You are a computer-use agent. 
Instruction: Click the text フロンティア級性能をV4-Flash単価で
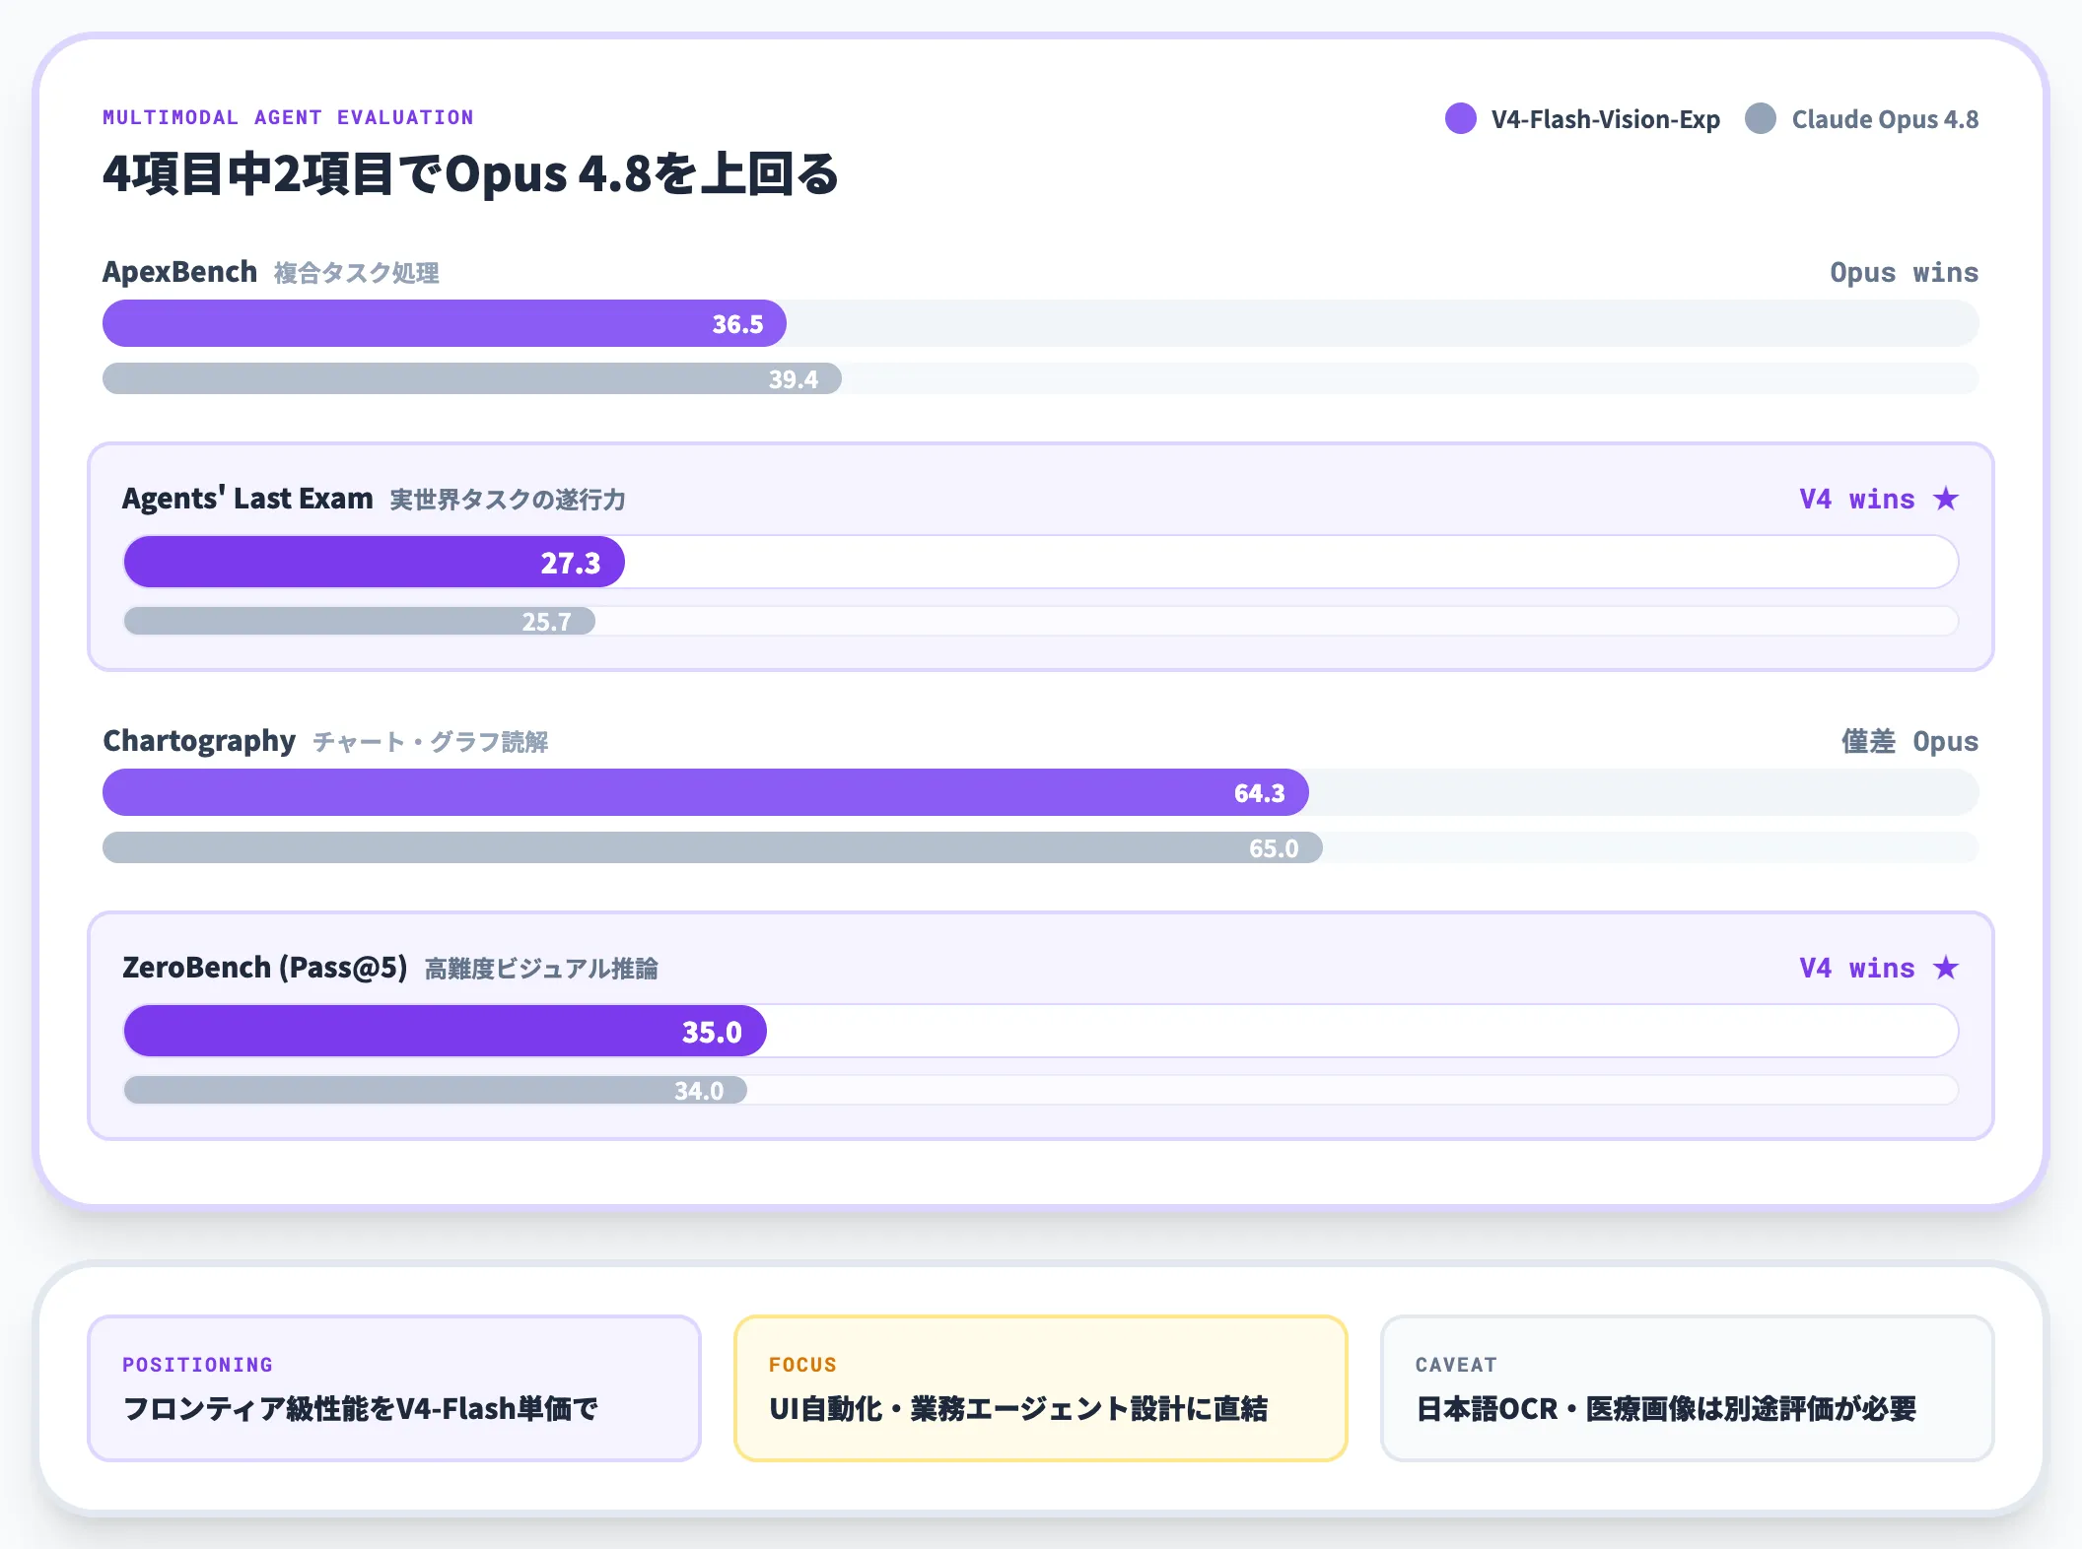pyautogui.click(x=361, y=1409)
